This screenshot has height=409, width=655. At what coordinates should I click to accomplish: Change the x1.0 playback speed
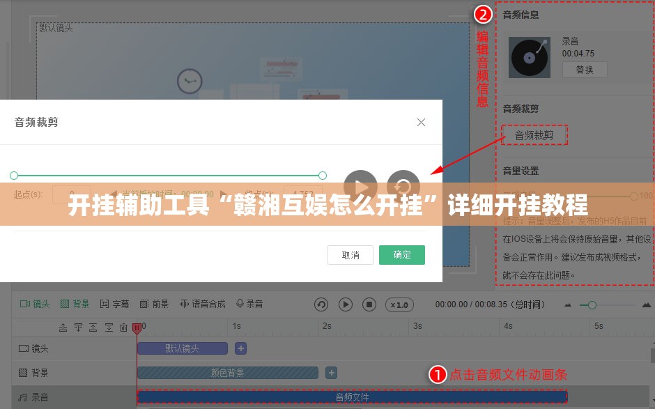click(399, 305)
